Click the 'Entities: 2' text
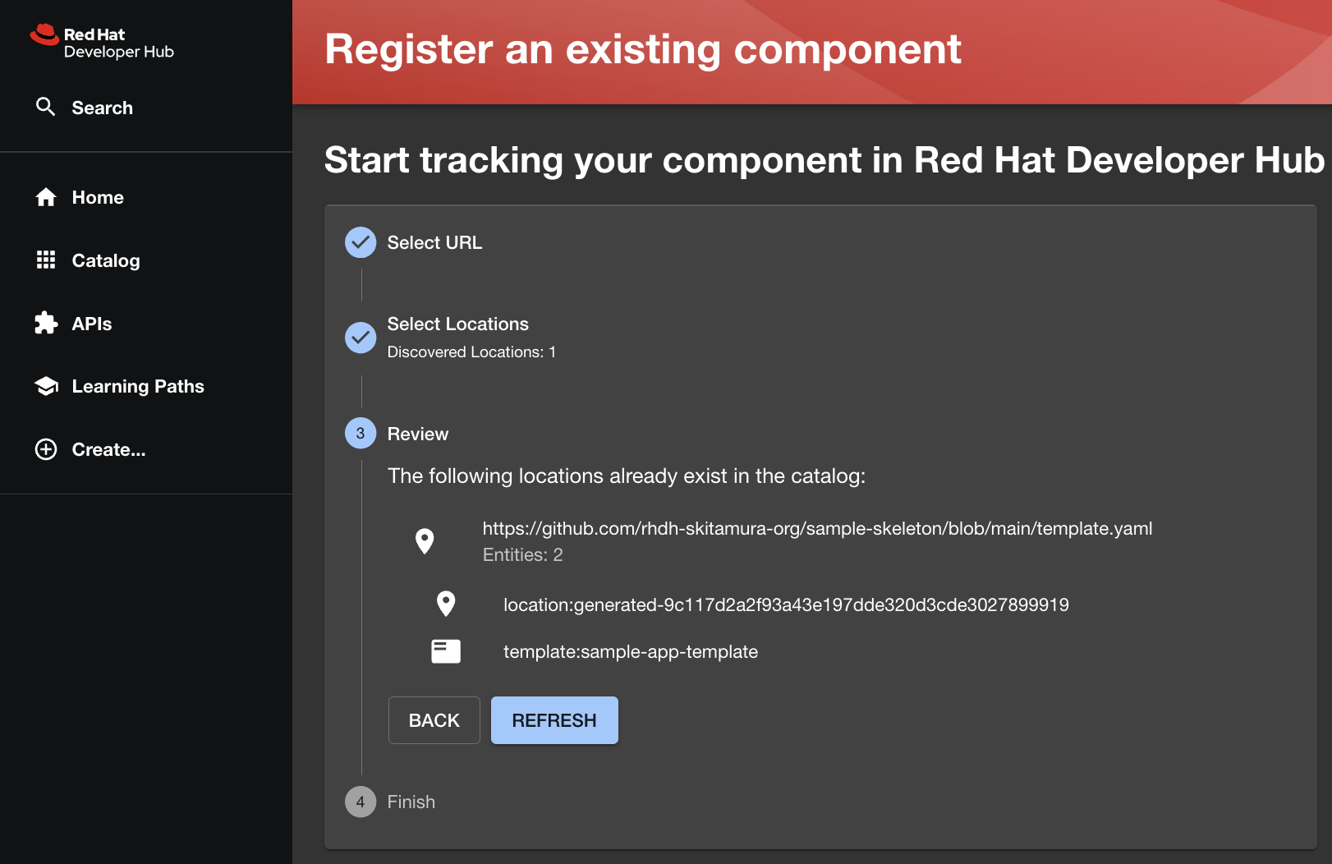The width and height of the screenshot is (1332, 864). 522,555
